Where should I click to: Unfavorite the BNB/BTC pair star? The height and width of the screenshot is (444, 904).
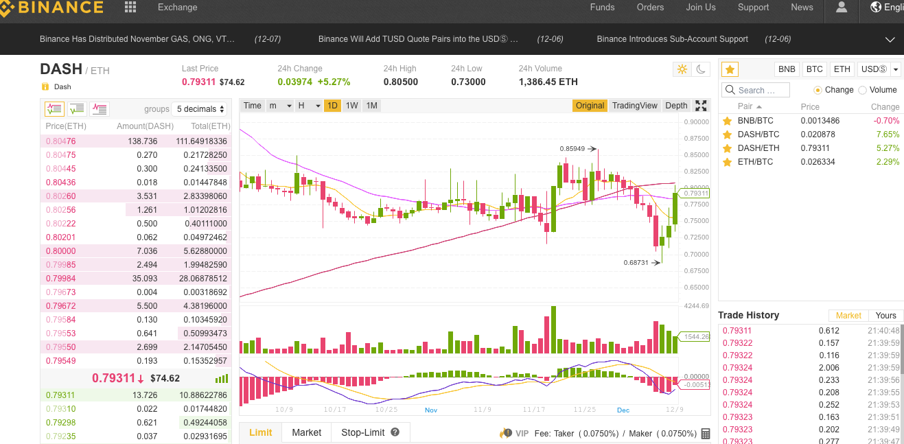click(728, 121)
